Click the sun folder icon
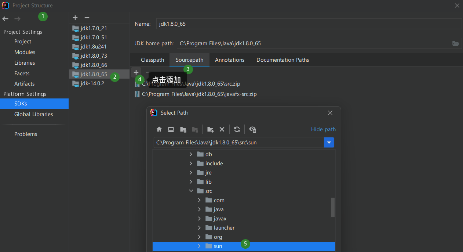The width and height of the screenshot is (463, 252). coord(209,246)
